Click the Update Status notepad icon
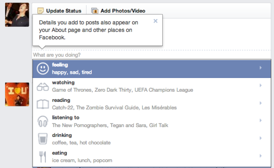Image resolution: width=274 pixels, height=168 pixels. 40,11
